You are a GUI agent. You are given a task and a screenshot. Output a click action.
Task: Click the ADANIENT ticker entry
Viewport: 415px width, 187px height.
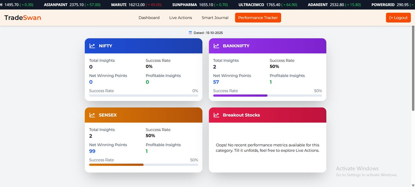(334, 5)
